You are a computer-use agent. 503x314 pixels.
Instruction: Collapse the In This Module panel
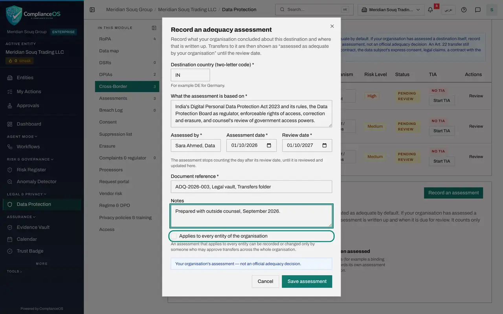pos(154,28)
